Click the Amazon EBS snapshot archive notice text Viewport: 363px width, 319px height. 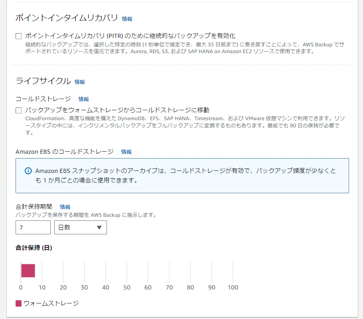click(x=185, y=175)
